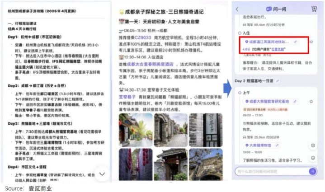Open the 成都大熊猫繁育研究基地 location chip
Screen dimensions: 325x192
coord(271,101)
